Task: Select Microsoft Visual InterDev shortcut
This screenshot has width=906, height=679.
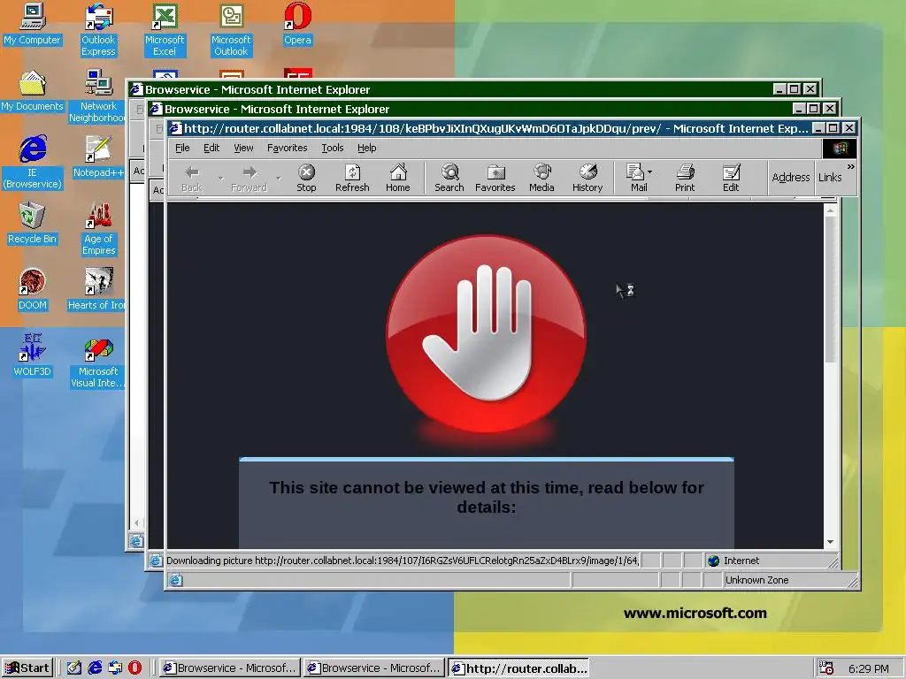Action: click(x=98, y=363)
